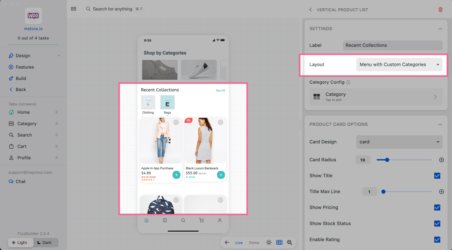
Task: Open the apps grid menu icon
Action: click(74, 9)
